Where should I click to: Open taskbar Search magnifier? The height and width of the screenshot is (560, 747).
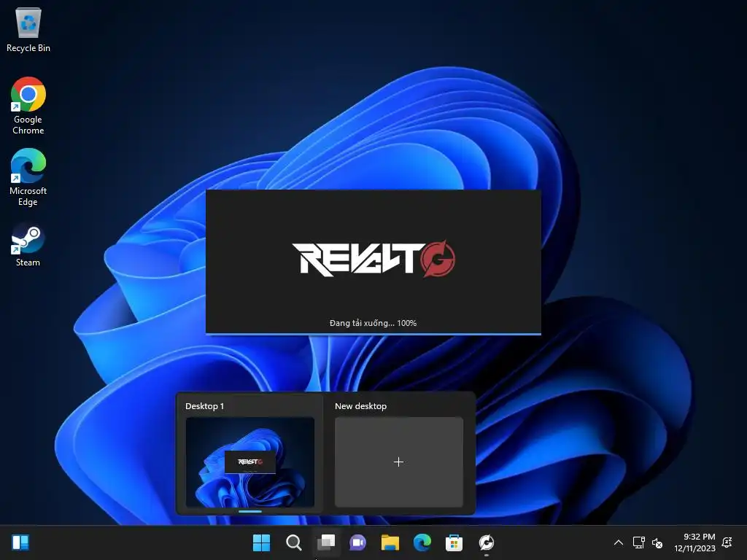(293, 542)
